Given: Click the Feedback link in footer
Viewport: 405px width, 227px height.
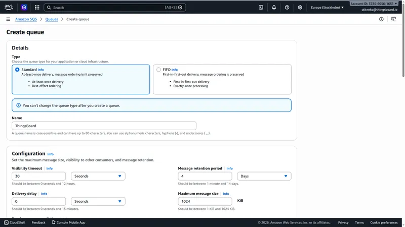Looking at the screenshot, I should 38,222.
